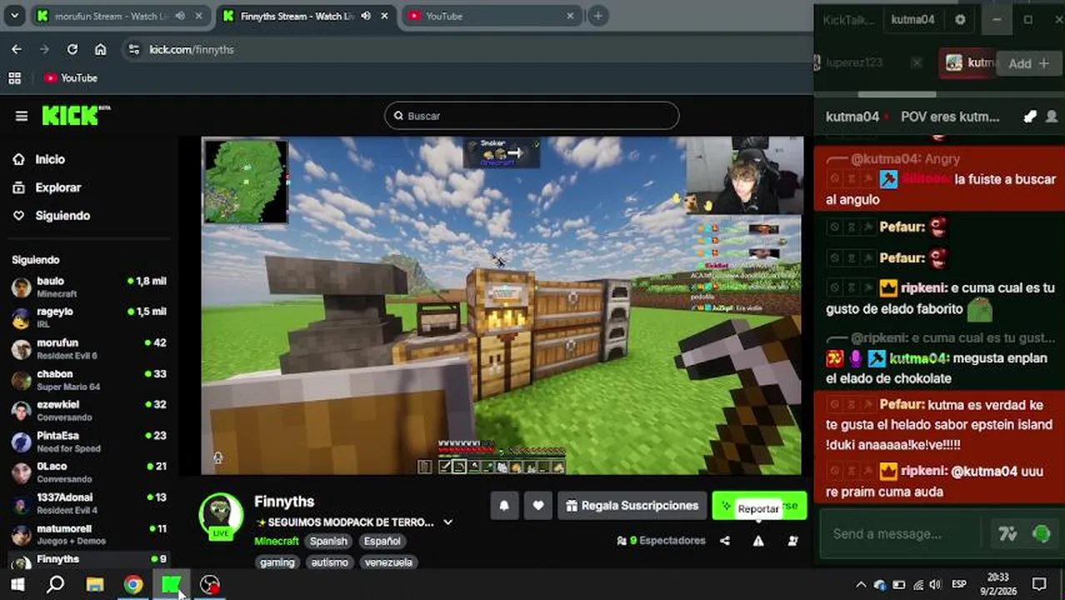Click Add chatroom button in KickTalk

[1028, 63]
